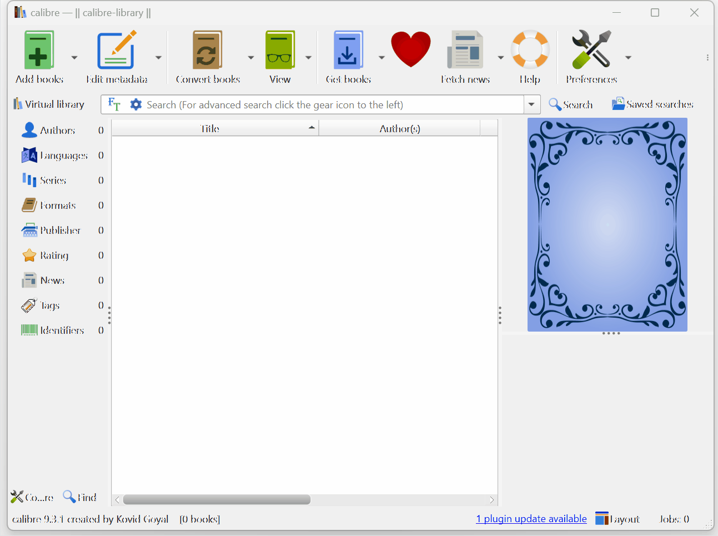Open advanced search gear icon
This screenshot has width=718, height=536.
point(136,104)
